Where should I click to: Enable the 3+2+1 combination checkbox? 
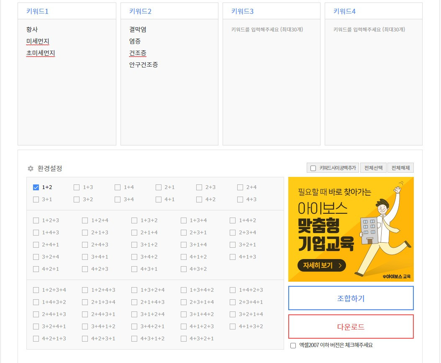233,245
